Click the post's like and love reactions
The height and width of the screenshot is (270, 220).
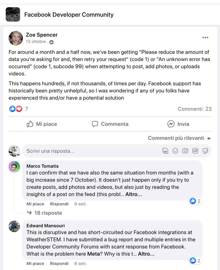16,109
